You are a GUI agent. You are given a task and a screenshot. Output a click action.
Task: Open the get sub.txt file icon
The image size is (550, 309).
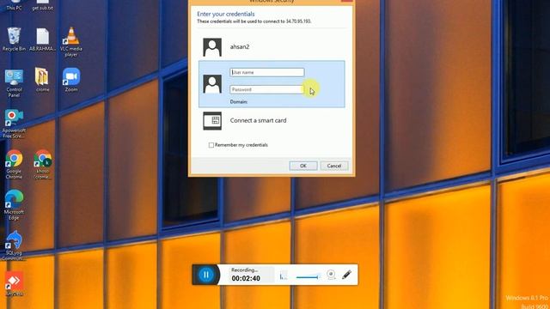(42, 5)
